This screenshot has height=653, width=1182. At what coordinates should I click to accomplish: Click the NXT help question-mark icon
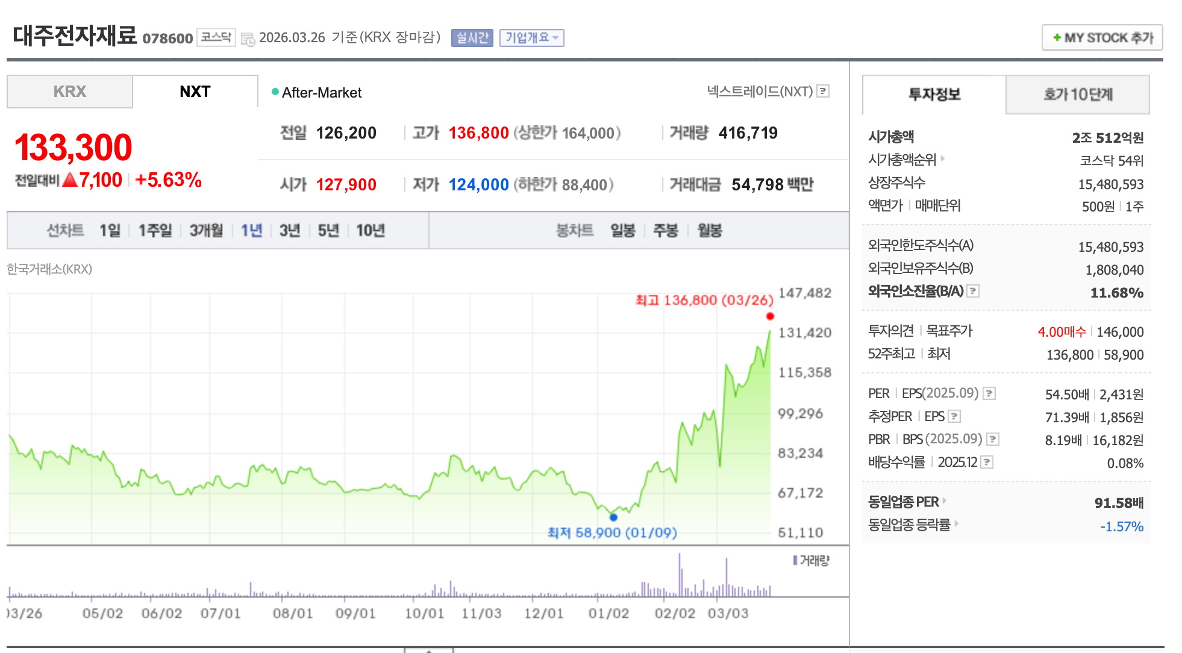click(823, 91)
